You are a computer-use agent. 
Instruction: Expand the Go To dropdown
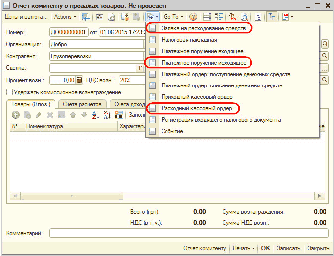tap(173, 17)
